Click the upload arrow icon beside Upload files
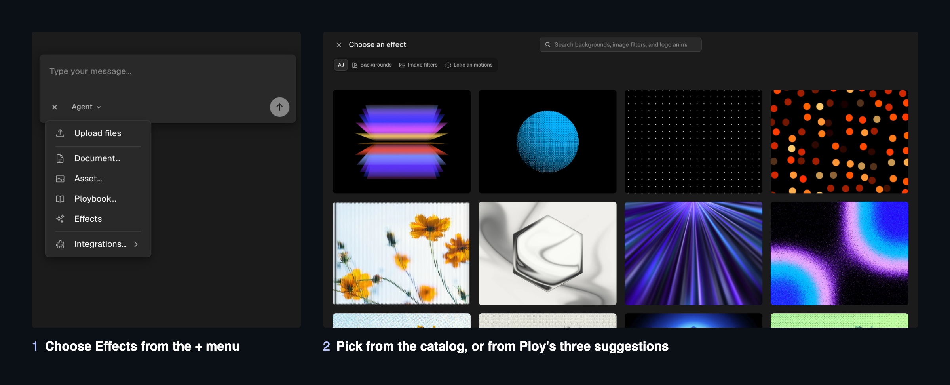The width and height of the screenshot is (950, 385). coord(60,133)
